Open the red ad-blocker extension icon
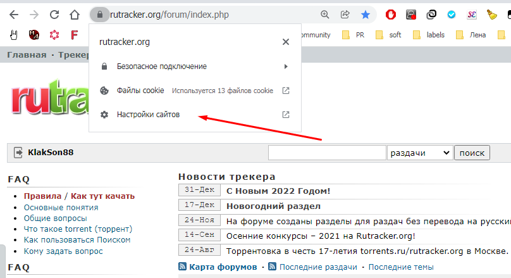This screenshot has height=278, width=511. [x=390, y=15]
